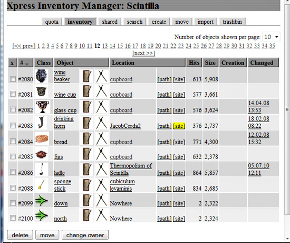
Task: Click the green arrow class icon for #2100
Action: click(42, 215)
